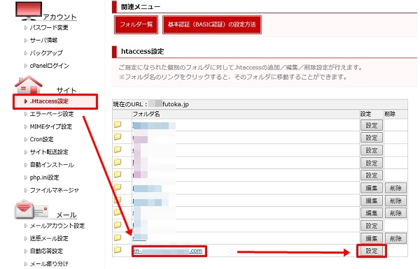Click the house icon beside サイト

(29, 85)
